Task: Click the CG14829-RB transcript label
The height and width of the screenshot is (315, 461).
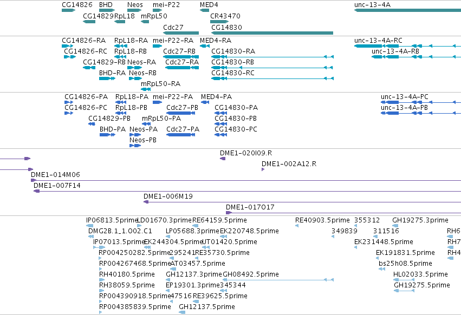Action: tap(105, 62)
